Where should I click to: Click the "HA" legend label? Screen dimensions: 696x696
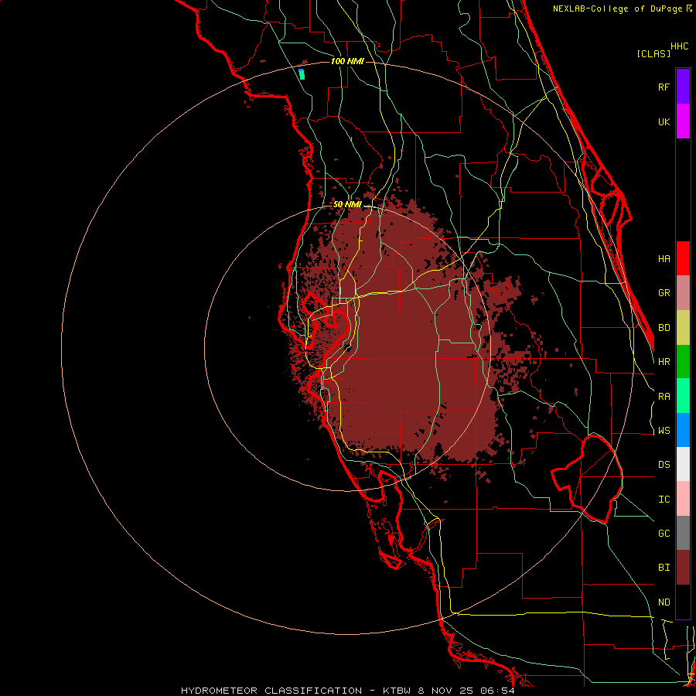point(664,258)
